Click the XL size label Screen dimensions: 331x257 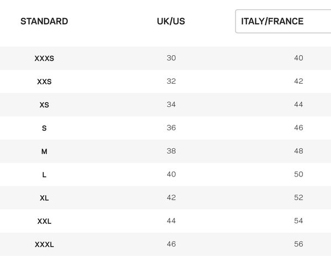[44, 197]
